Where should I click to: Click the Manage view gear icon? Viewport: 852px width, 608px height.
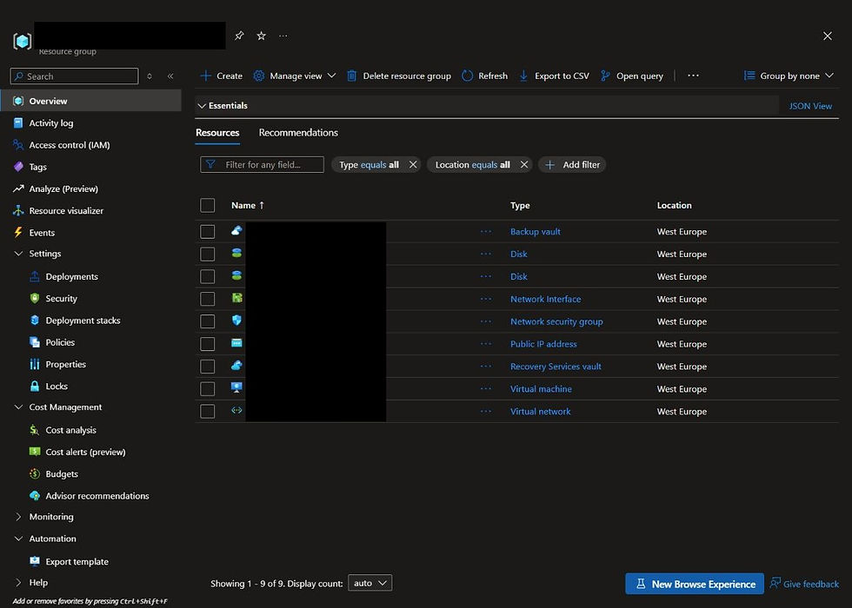259,76
